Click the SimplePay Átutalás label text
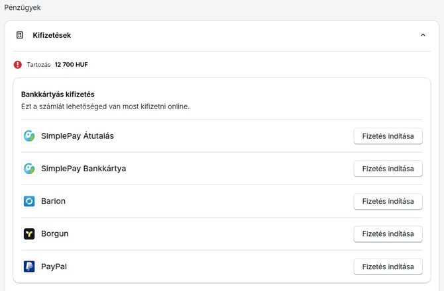 coord(78,136)
